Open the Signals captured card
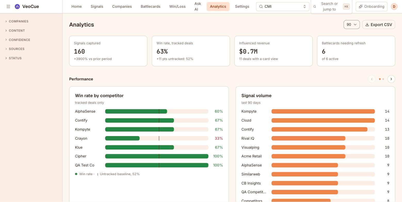Viewport: 402px width, 202px height. pyautogui.click(x=108, y=51)
